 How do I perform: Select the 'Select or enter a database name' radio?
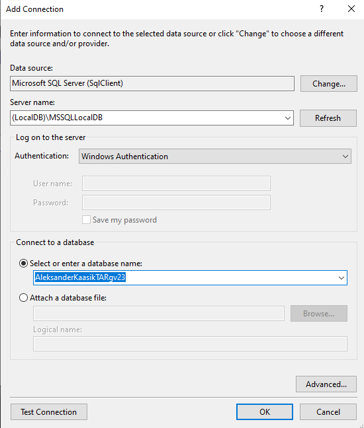point(24,264)
